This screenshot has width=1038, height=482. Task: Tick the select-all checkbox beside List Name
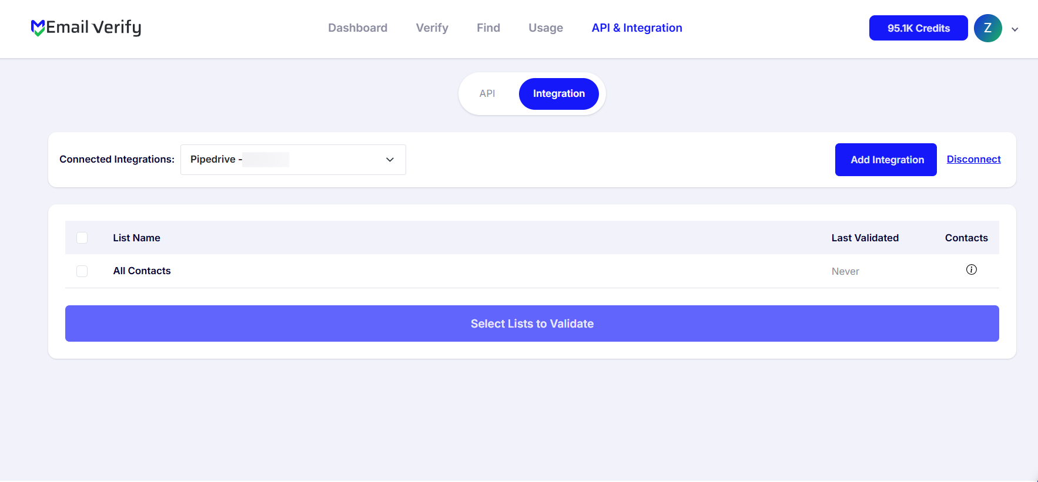[x=82, y=238]
